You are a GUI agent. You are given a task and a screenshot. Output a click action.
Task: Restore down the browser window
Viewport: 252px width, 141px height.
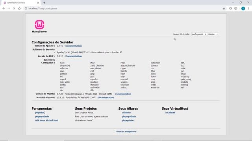point(241,2)
